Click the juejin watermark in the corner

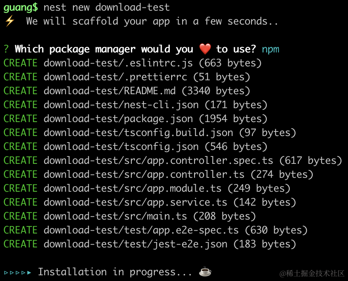pos(312,273)
